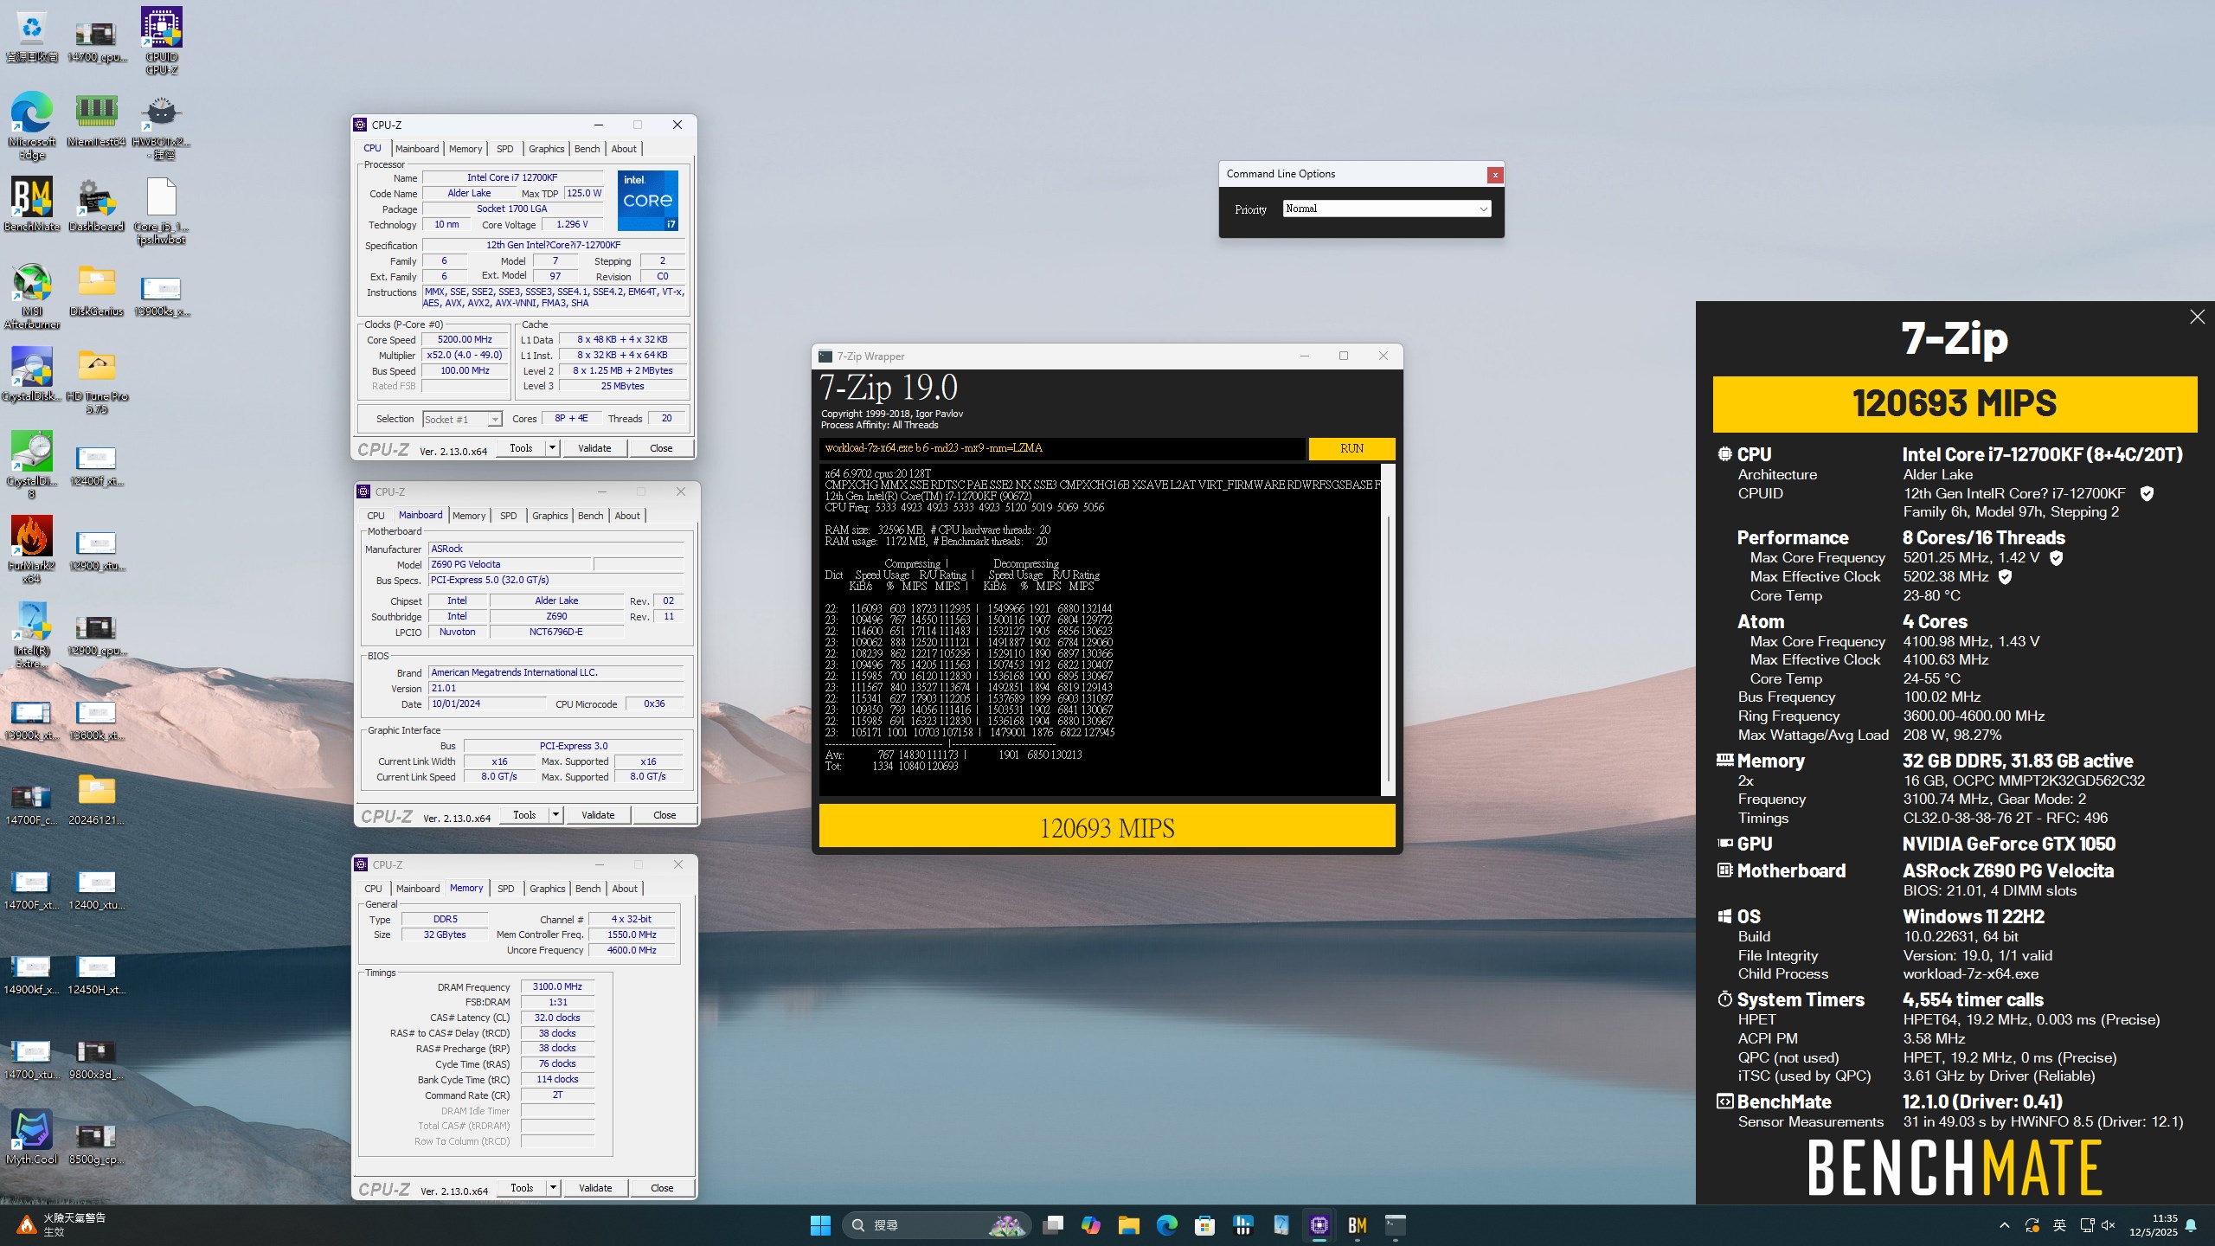The height and width of the screenshot is (1246, 2215).
Task: Open Microsoft Store from the taskbar
Action: (1204, 1225)
